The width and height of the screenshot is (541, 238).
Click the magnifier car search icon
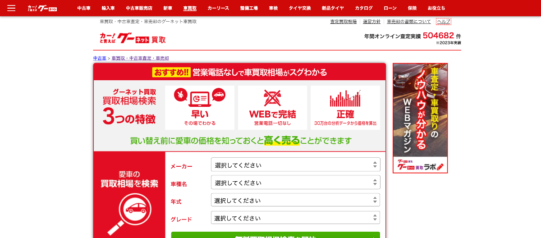129,215
